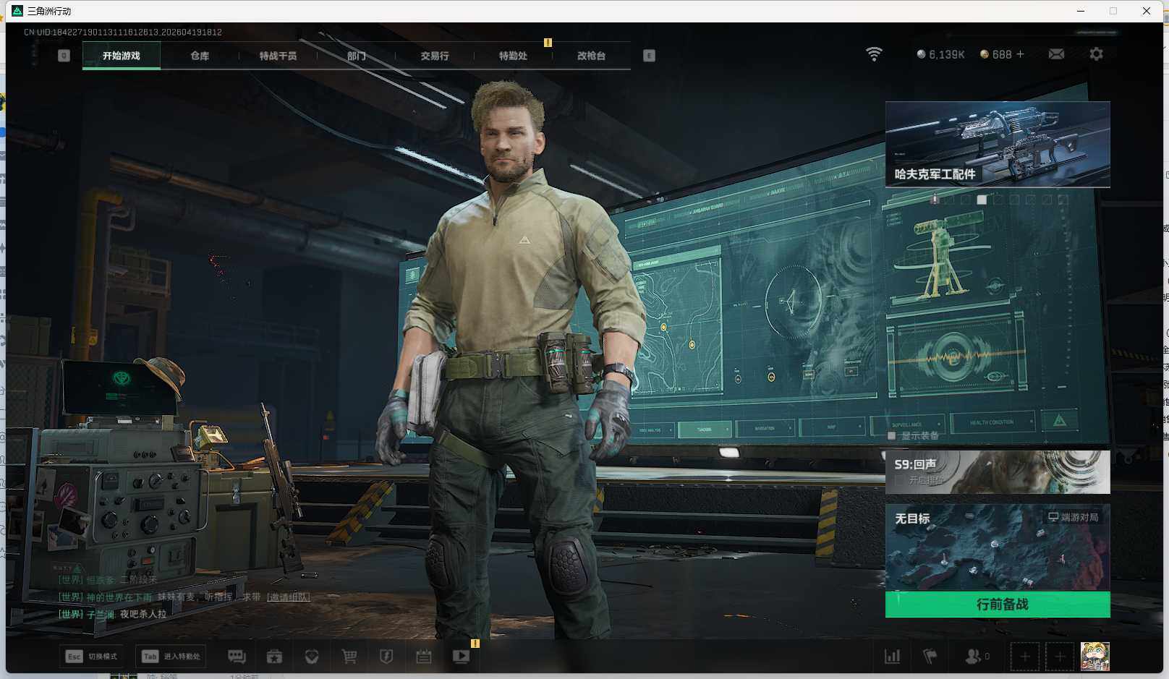
Task: Switch to the 仓库 tab
Action: [200, 56]
